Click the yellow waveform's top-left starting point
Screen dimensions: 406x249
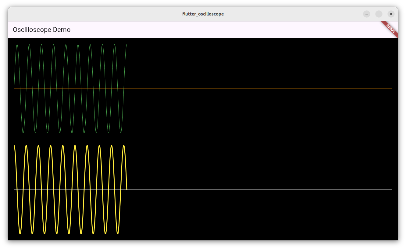pos(14,146)
